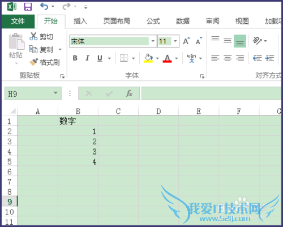This screenshot has width=283, height=227.
Task: Select column B header
Action: (x=78, y=112)
